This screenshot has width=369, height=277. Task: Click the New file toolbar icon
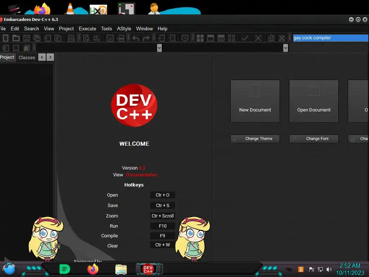(6, 38)
